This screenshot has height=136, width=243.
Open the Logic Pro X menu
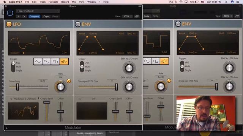tap(16, 2)
